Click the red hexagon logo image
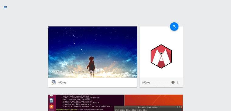The image size is (231, 111). (x=161, y=56)
